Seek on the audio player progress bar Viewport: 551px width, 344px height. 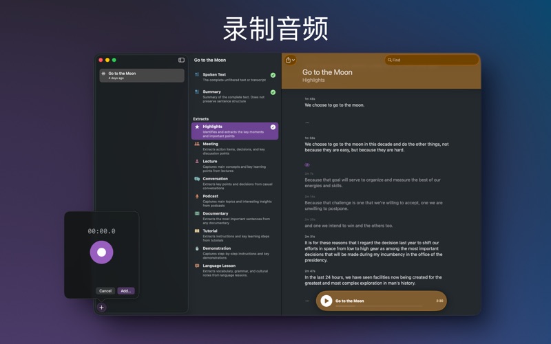380,306
